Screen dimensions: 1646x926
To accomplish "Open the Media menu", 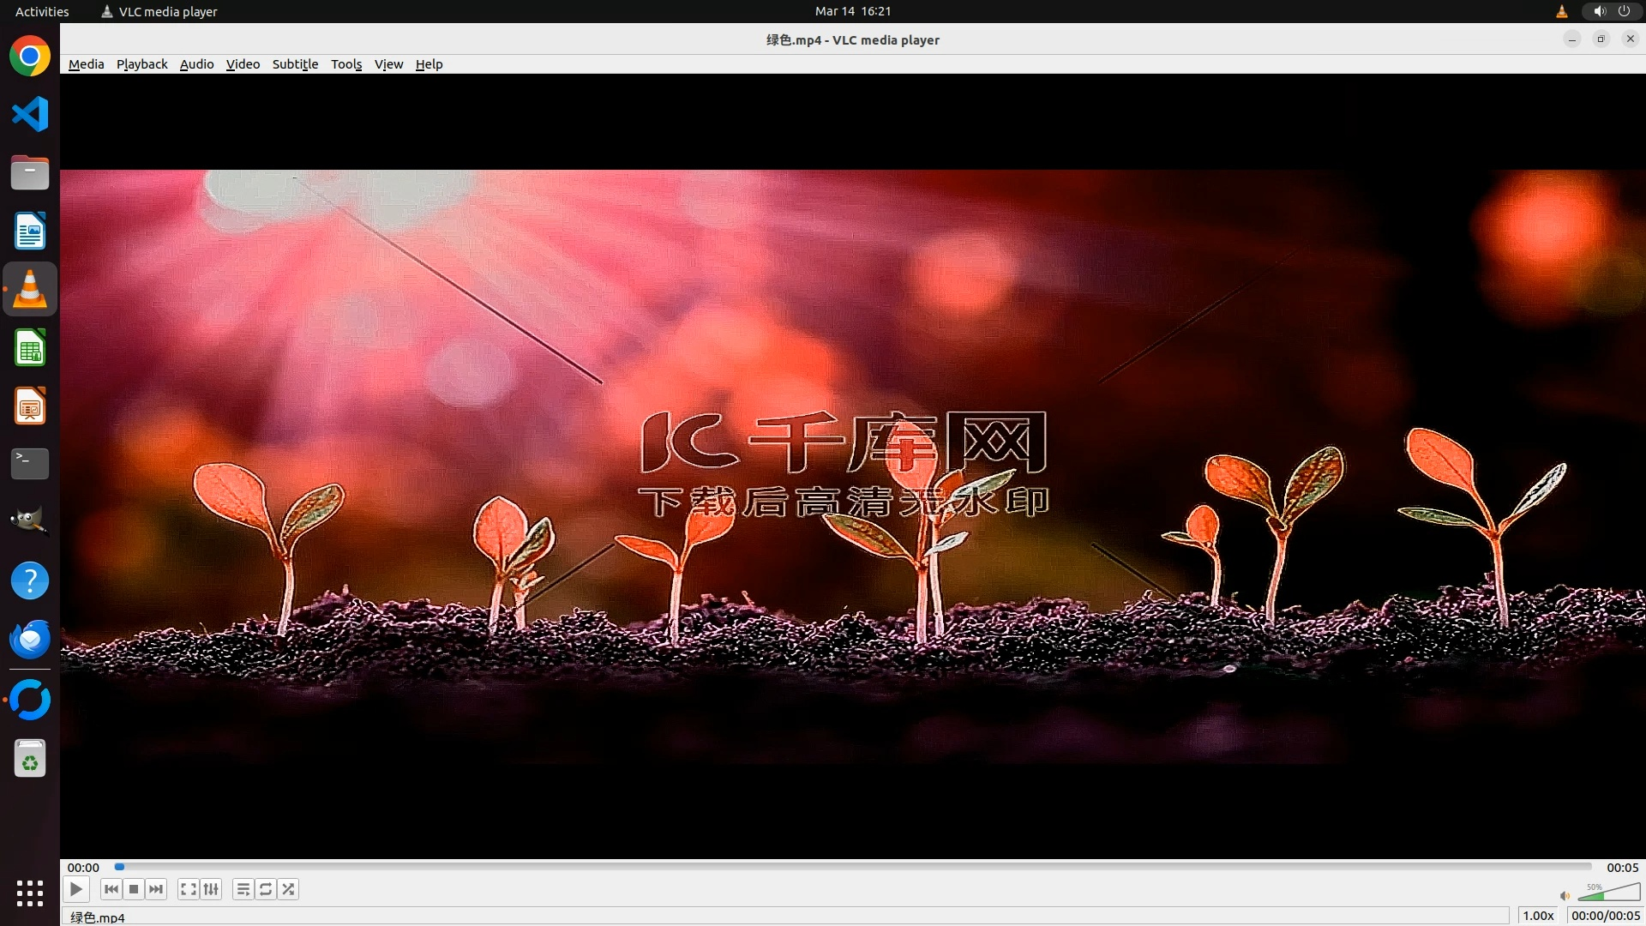I will point(86,64).
